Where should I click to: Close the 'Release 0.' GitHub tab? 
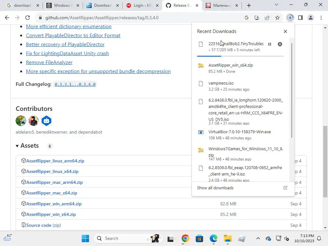coord(197,5)
